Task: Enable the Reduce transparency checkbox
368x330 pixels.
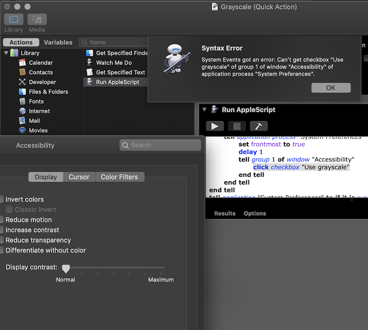Action: tap(1, 240)
